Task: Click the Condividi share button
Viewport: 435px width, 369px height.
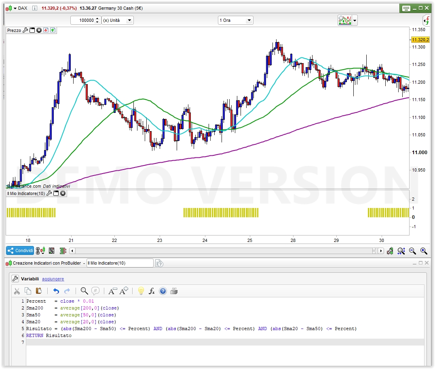Action: [x=20, y=251]
